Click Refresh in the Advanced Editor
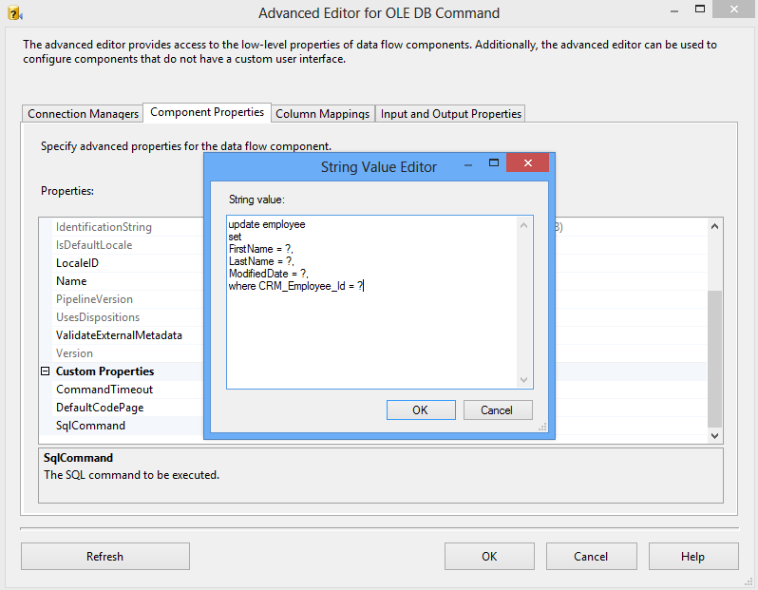 point(104,556)
